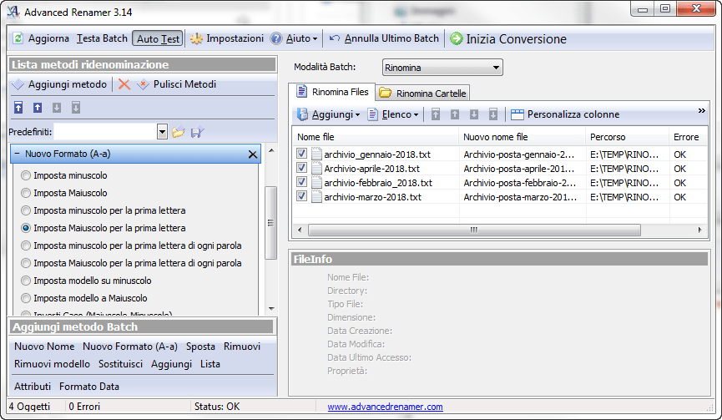Switch to Rinomina Files tab
The image size is (722, 420).
point(332,92)
